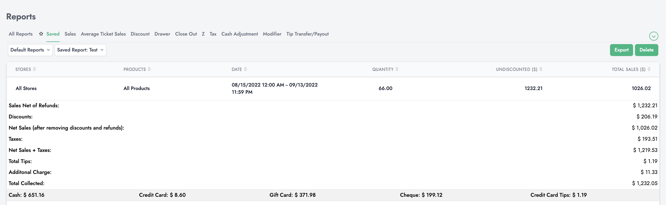This screenshot has height=205, width=666.
Task: Select the Close Out tab
Action: coord(186,34)
